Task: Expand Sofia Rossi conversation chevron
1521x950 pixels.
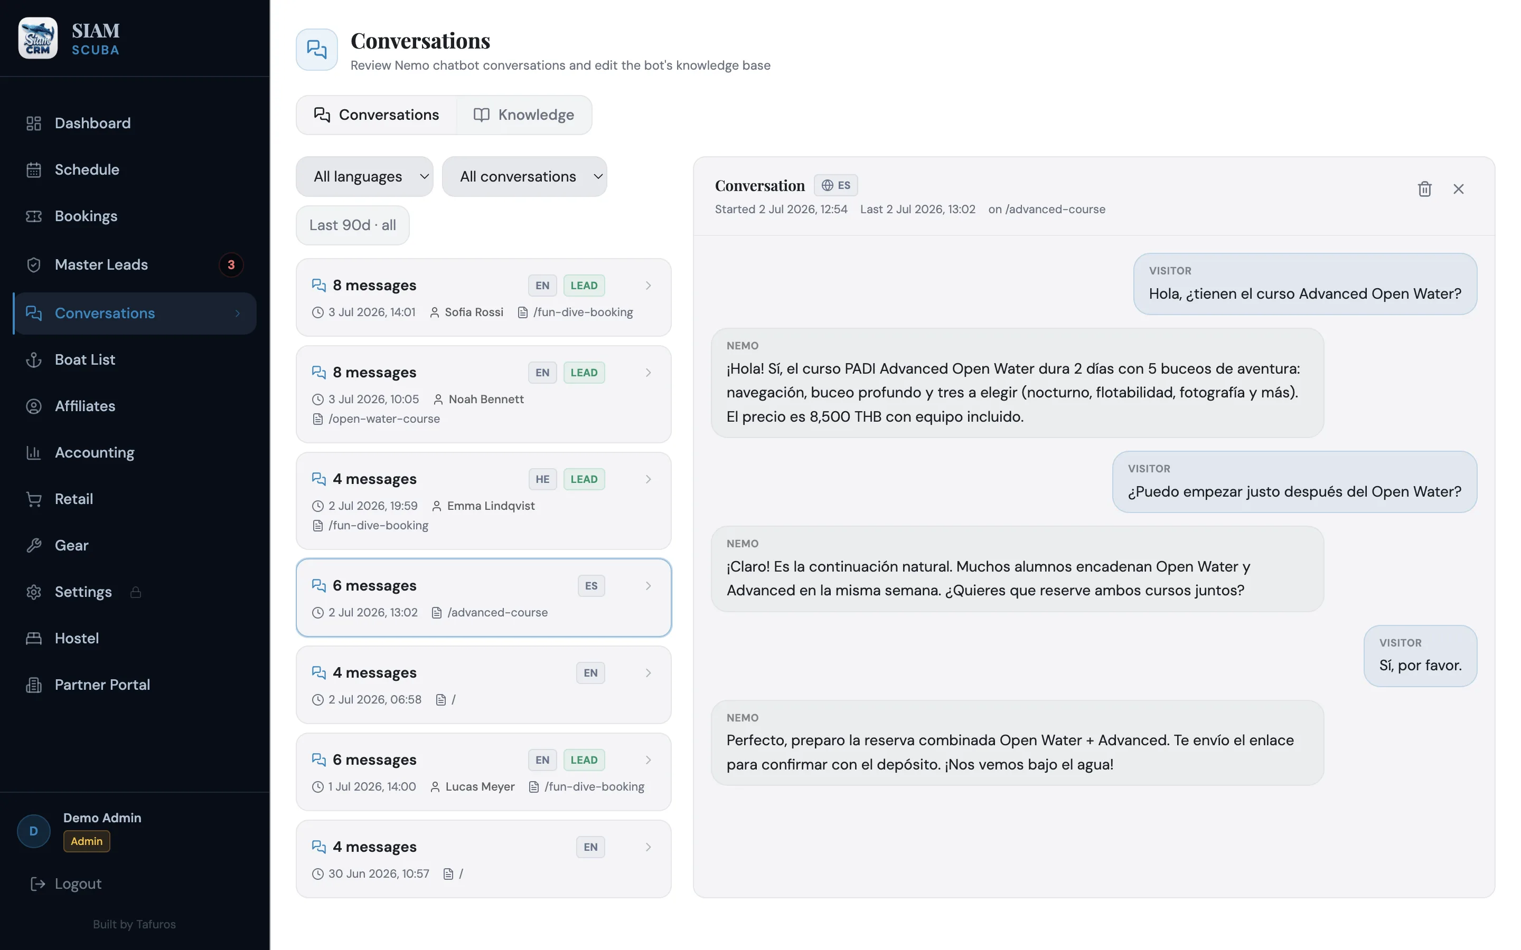Action: [648, 285]
